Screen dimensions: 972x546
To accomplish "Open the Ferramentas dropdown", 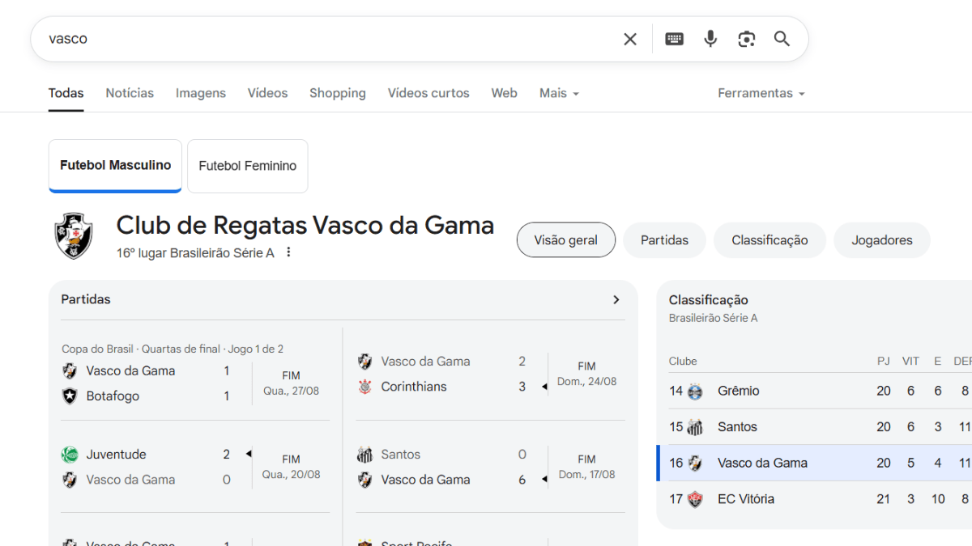I will click(x=761, y=93).
